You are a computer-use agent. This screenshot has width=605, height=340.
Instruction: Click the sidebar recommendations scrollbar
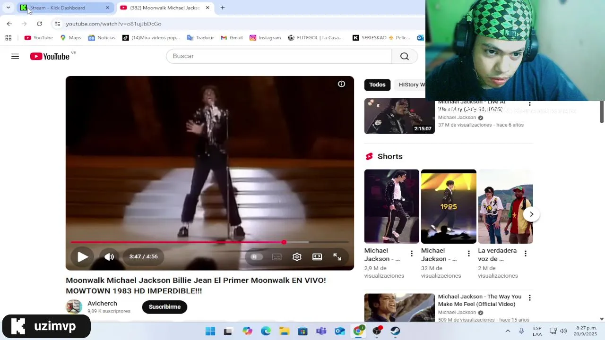(x=602, y=111)
